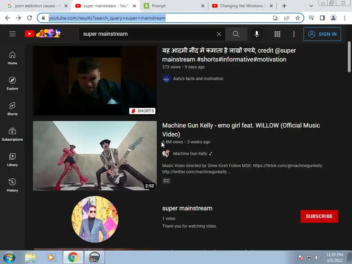Screen dimensions: 352x264
Task: Open Shorts in sidebar
Action: coord(12,109)
